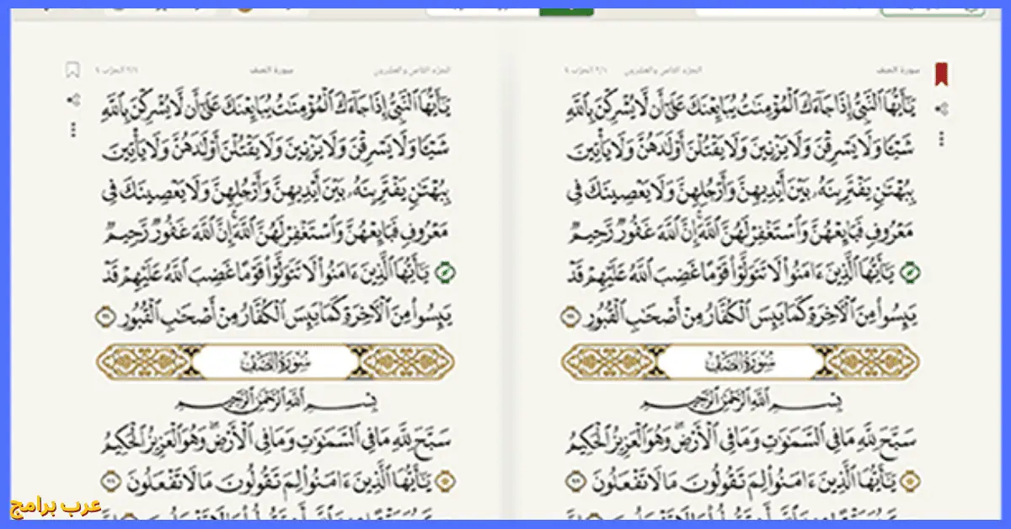This screenshot has height=529, width=1011.
Task: Open the three-dot options menu on the left page
Action: [x=73, y=131]
